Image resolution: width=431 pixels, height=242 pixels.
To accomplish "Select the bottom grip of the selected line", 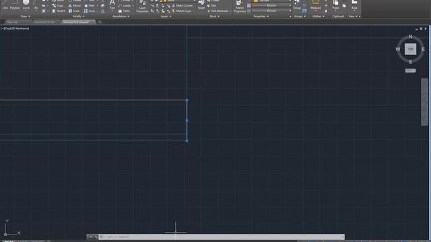I will point(187,141).
